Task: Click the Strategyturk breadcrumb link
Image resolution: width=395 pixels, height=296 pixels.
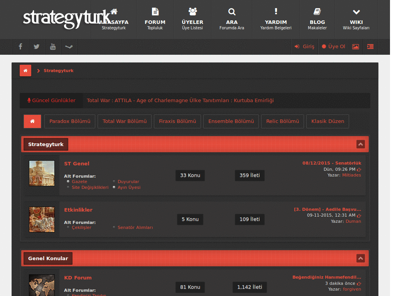Action: point(59,71)
